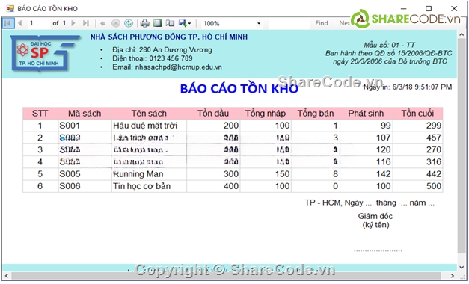469x284 pixels.
Task: Click Phát sinh value 107
Action: click(366, 138)
